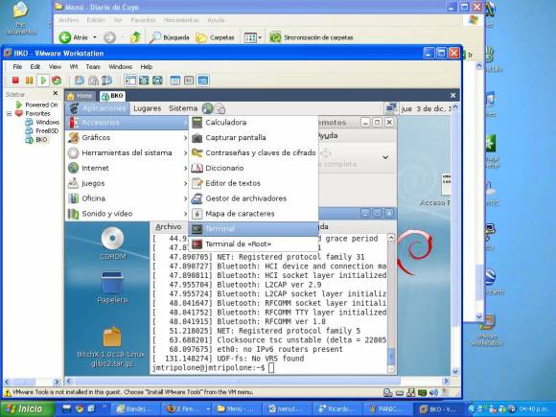Collapse the Favorites tree node

[x=10, y=114]
